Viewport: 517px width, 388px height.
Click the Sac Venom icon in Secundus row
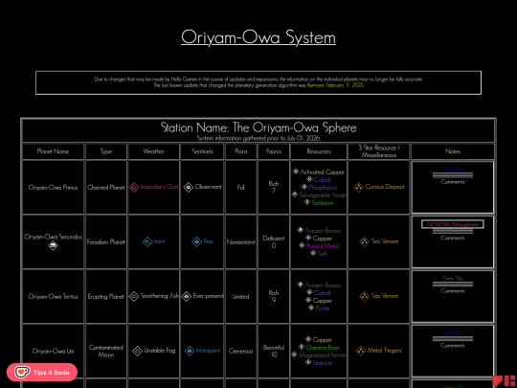pos(365,241)
